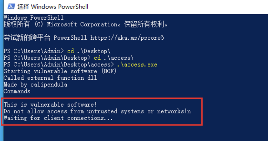The height and width of the screenshot is (141, 268).
Task: Click the "尝试新的跨平台" text
Action: click(27, 38)
